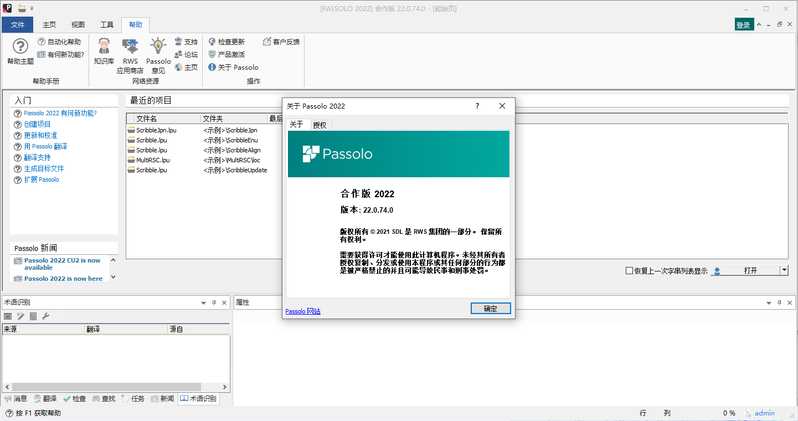Open 有何新功能? in the ribbon
Screen dimensions: 798x421
click(x=60, y=54)
